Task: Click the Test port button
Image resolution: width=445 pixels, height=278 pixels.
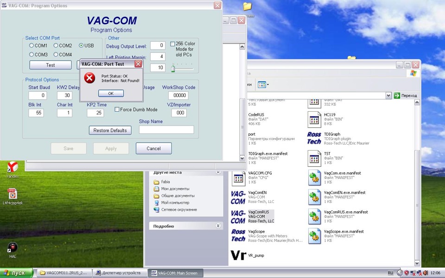Action: pyautogui.click(x=51, y=65)
